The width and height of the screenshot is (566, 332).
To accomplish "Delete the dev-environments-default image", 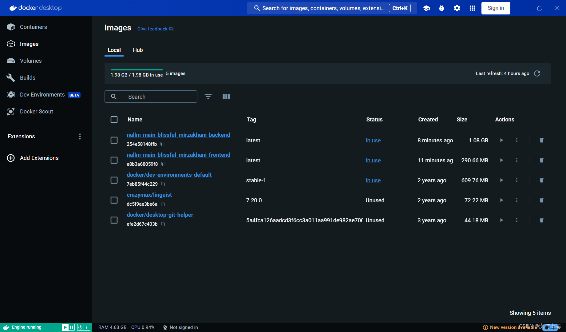I will 542,180.
